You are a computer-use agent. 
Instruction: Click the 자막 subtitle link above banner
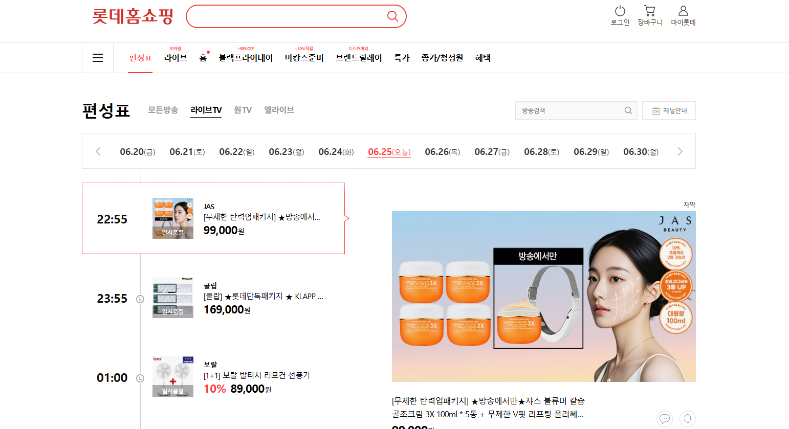689,205
